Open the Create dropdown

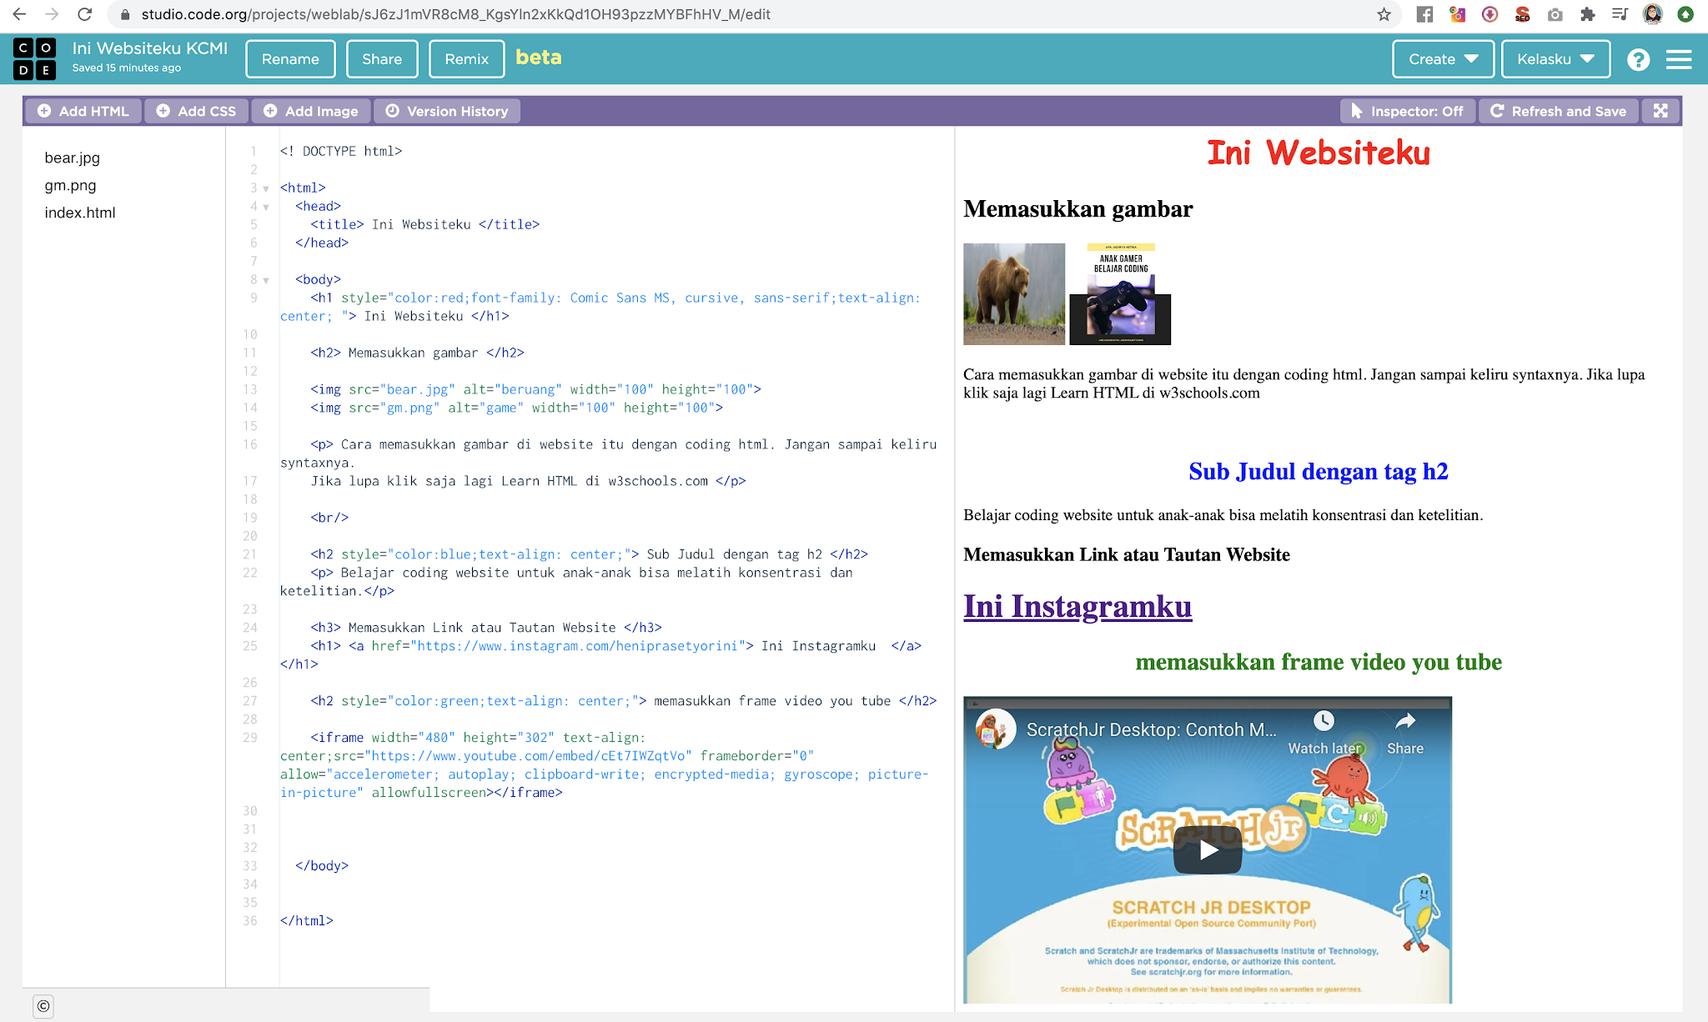[1442, 59]
